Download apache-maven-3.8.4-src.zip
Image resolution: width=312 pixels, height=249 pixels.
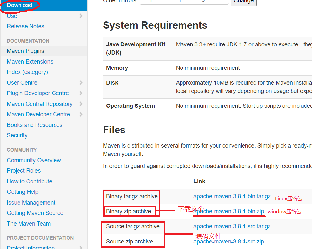pos(229,242)
